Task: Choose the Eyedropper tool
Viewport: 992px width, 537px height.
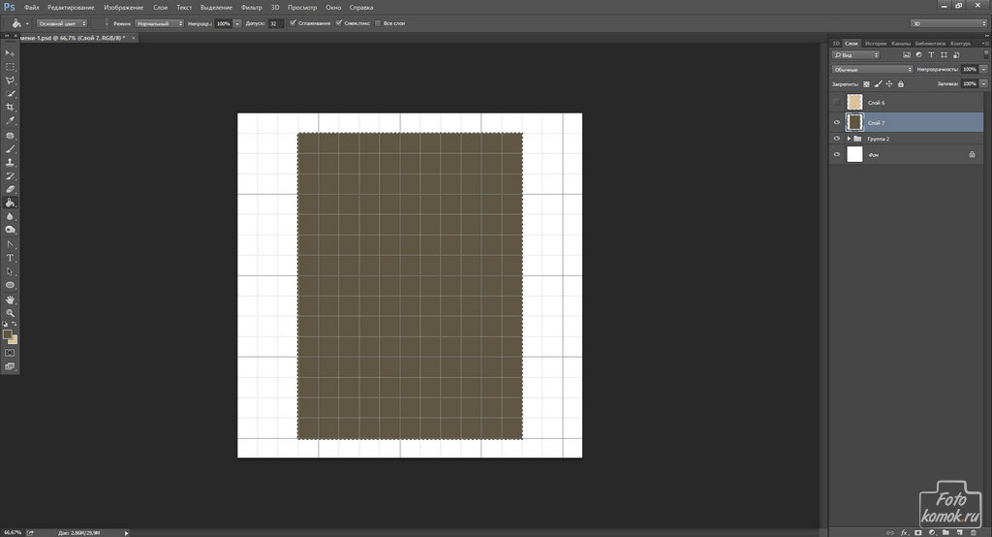Action: pos(11,121)
